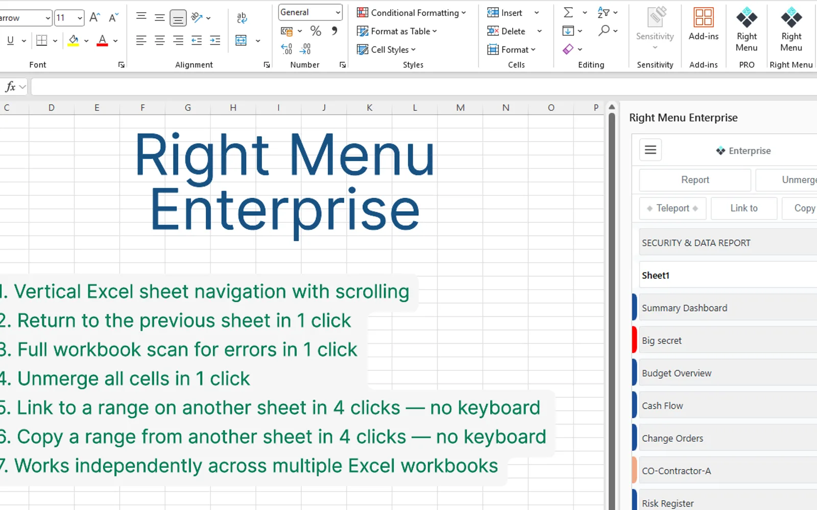Increase font size with the large A icon
The height and width of the screenshot is (510, 817).
[x=94, y=18]
